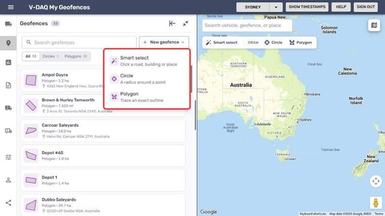The image size is (385, 216).
Task: Open the sliders settings icon in sidebar
Action: (8, 157)
